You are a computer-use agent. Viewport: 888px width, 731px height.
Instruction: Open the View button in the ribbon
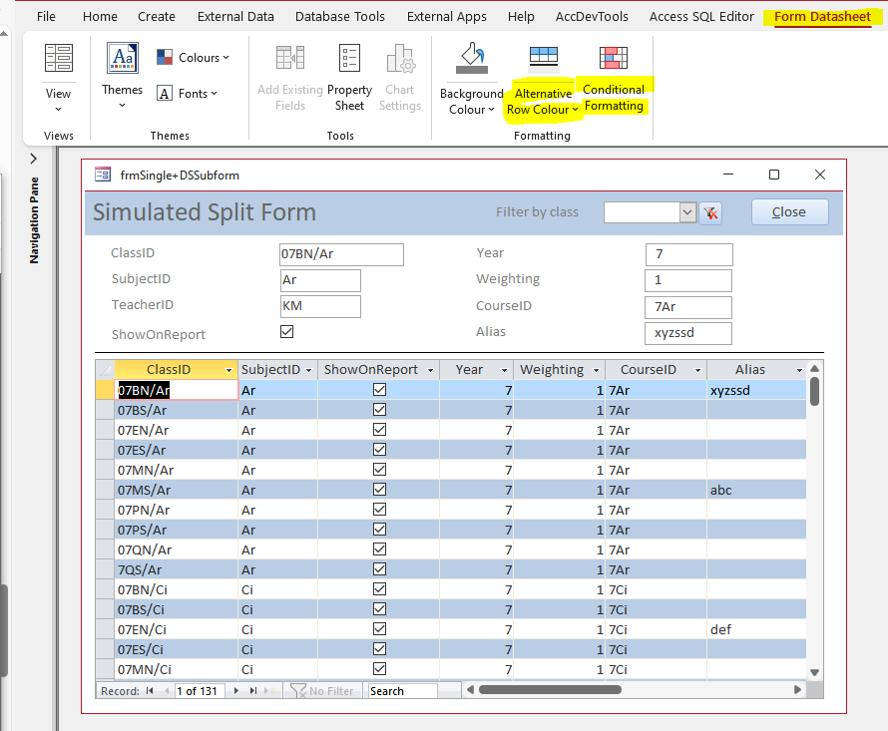point(58,78)
